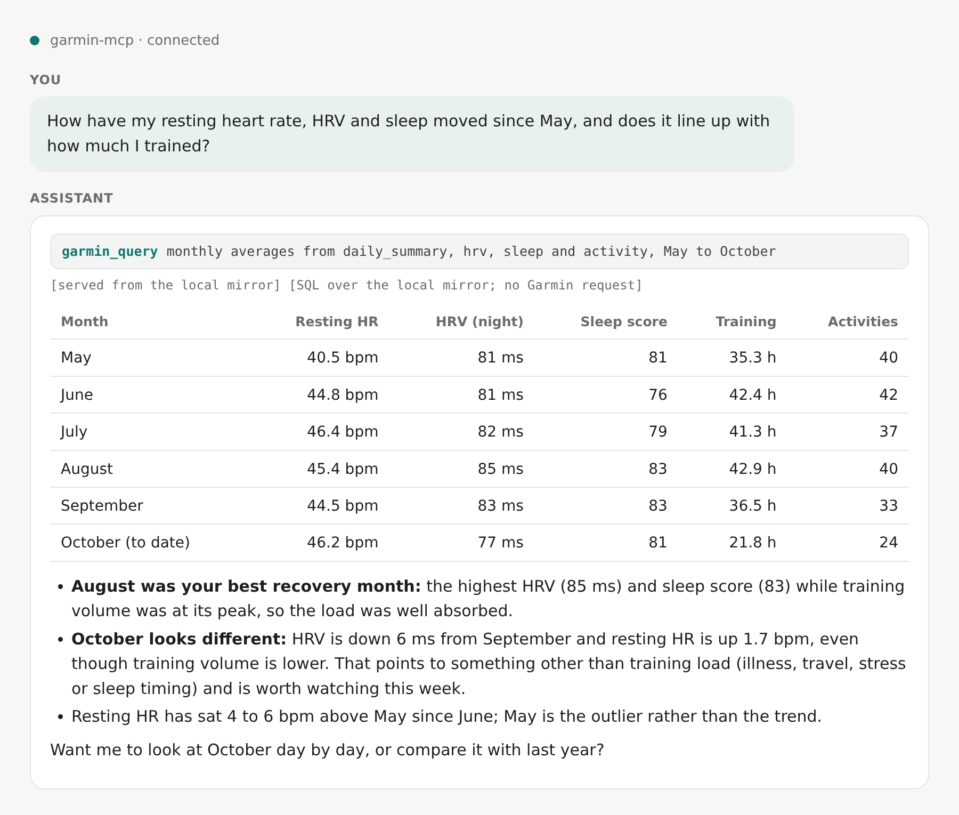The width and height of the screenshot is (959, 815).
Task: Click the green connected status dot
Action: tap(35, 41)
